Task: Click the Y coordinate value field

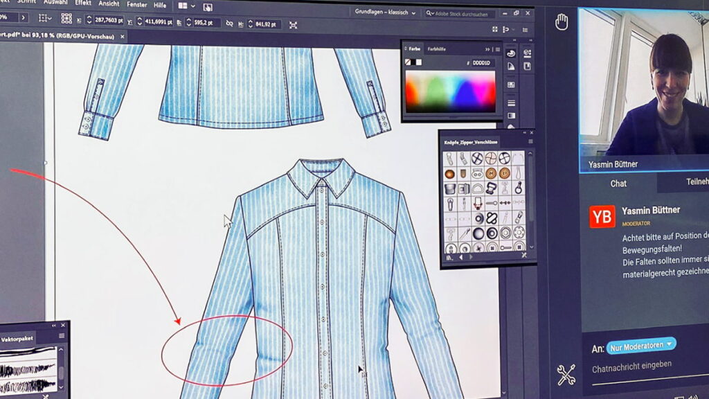Action: click(158, 21)
